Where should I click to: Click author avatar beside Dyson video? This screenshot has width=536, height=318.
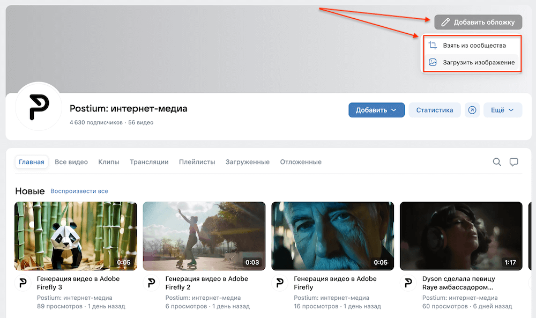pyautogui.click(x=408, y=283)
